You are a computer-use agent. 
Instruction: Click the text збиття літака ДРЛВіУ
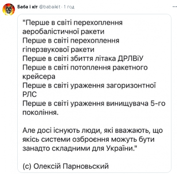(x=107, y=58)
